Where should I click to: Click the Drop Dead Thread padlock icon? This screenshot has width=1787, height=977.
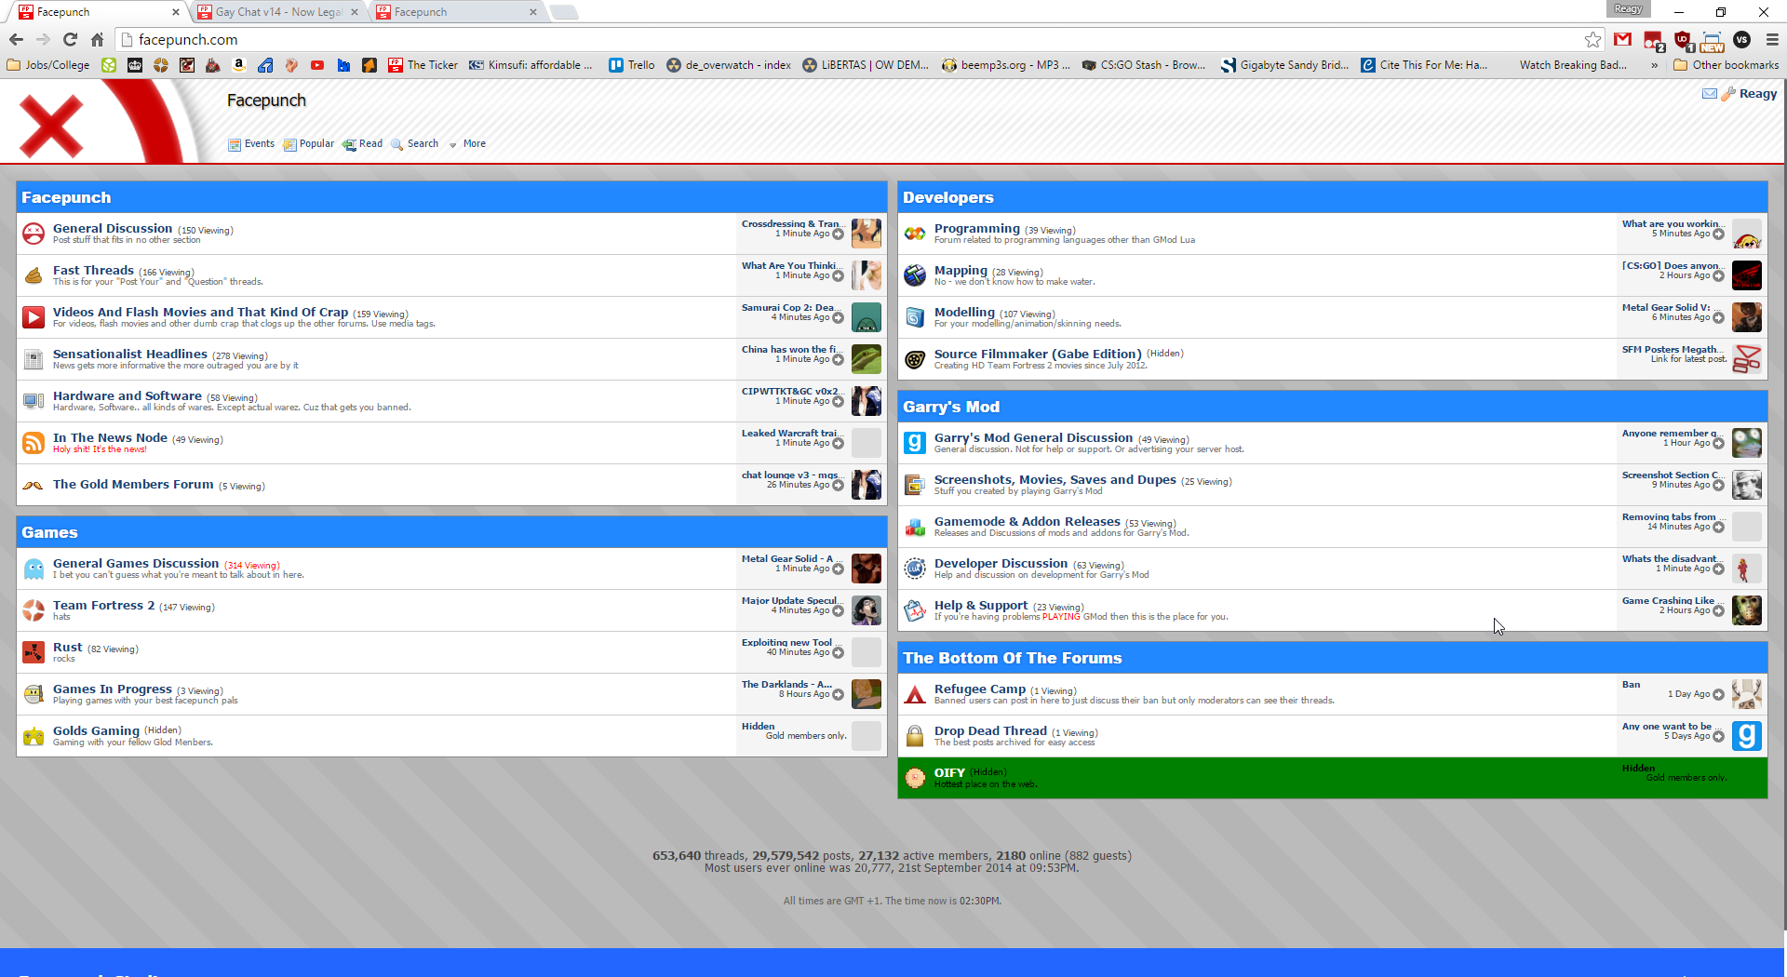(x=915, y=736)
